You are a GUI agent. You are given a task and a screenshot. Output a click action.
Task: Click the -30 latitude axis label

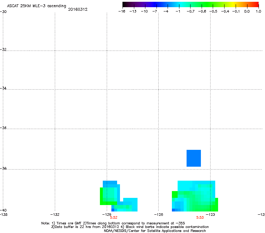point(3,12)
